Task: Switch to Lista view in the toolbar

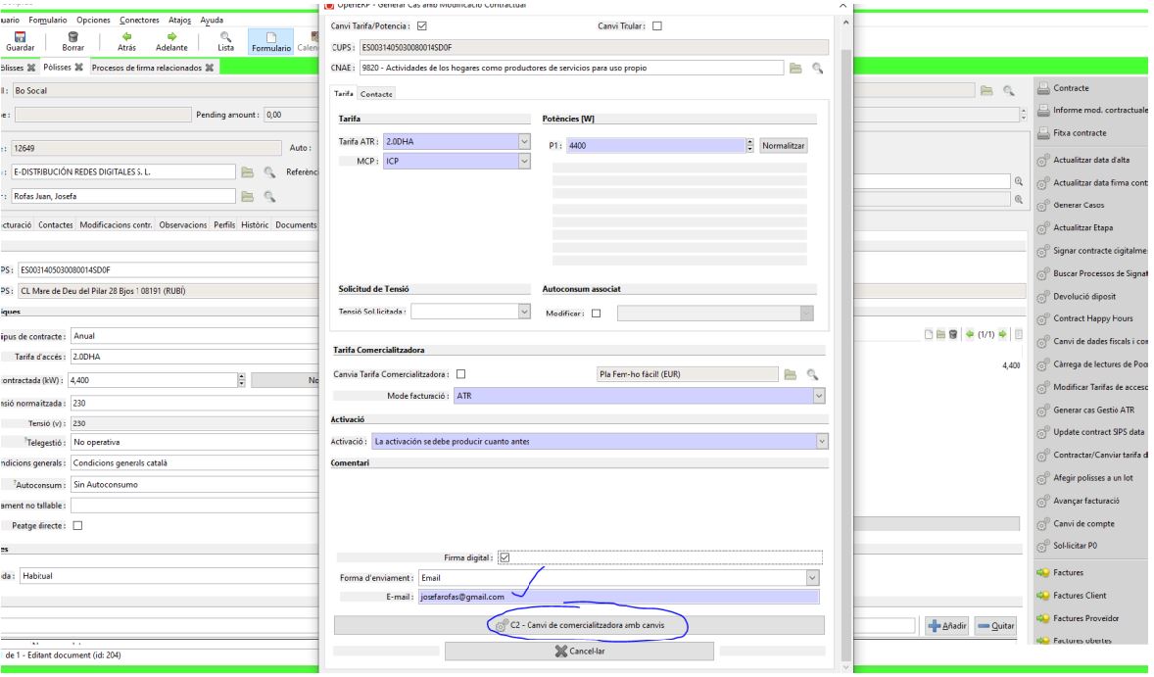Action: (226, 38)
